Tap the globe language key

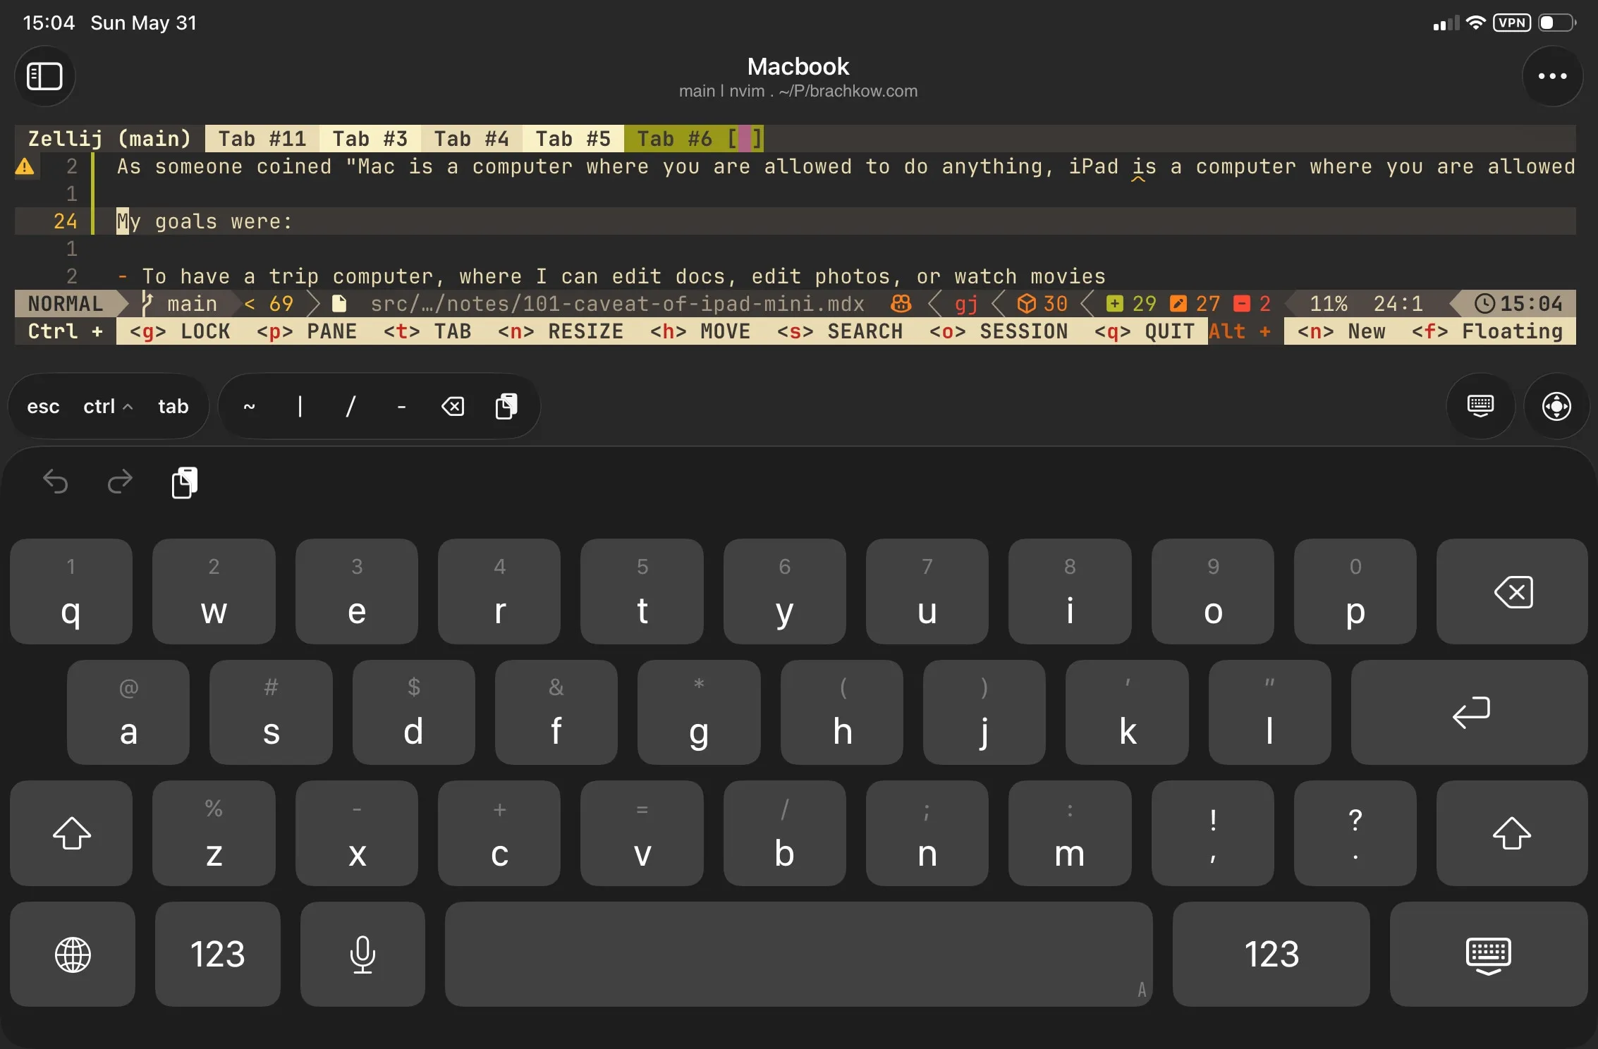point(73,954)
